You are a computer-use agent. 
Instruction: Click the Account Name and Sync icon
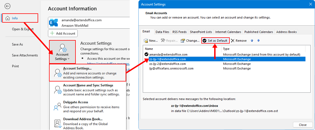[58, 90]
